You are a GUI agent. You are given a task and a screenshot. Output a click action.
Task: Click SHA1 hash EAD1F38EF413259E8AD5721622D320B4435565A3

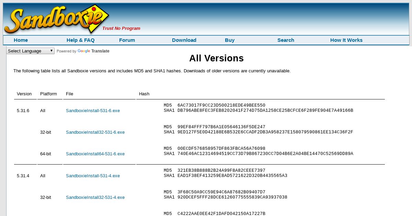(x=232, y=176)
